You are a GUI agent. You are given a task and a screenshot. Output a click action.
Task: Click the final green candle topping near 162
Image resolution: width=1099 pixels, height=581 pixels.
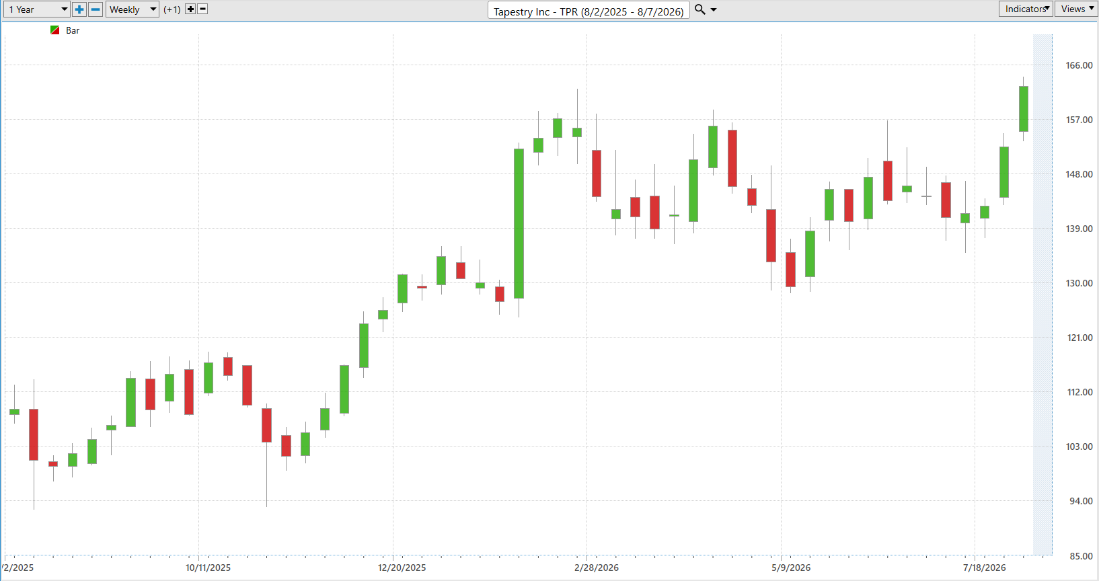[x=1024, y=109]
